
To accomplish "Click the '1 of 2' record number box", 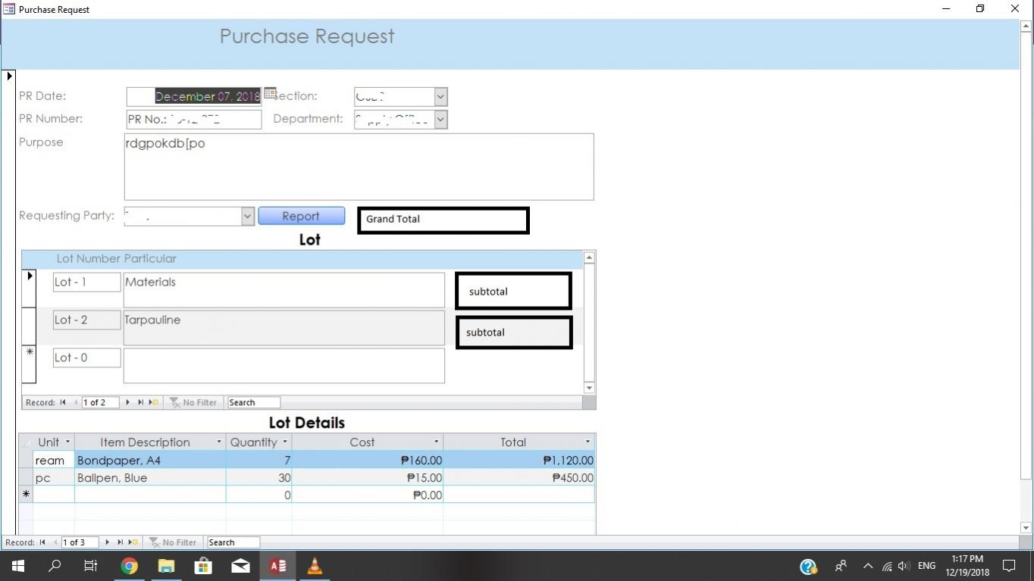I will click(x=100, y=402).
